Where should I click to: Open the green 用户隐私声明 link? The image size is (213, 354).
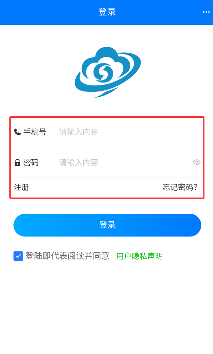pos(139,256)
